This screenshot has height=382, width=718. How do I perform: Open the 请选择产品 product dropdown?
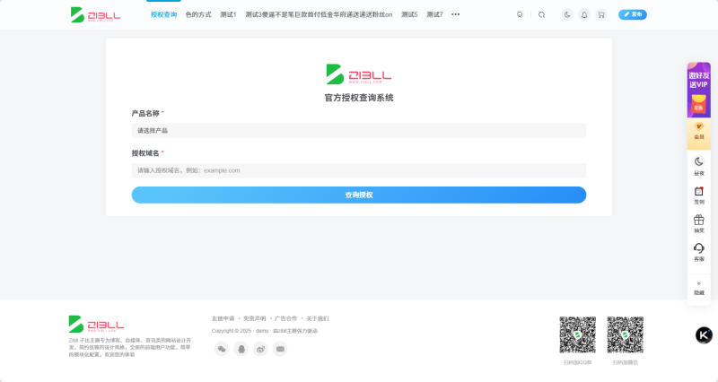pos(358,130)
